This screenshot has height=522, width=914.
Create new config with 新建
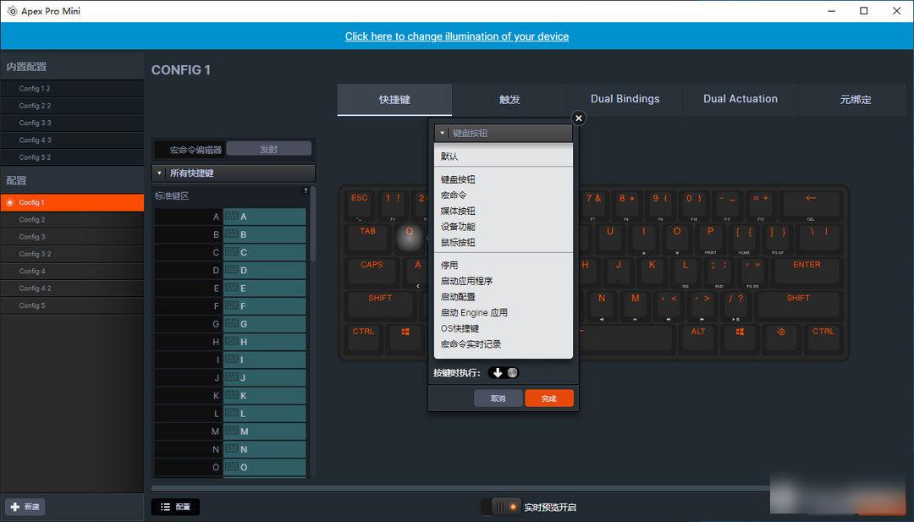26,507
